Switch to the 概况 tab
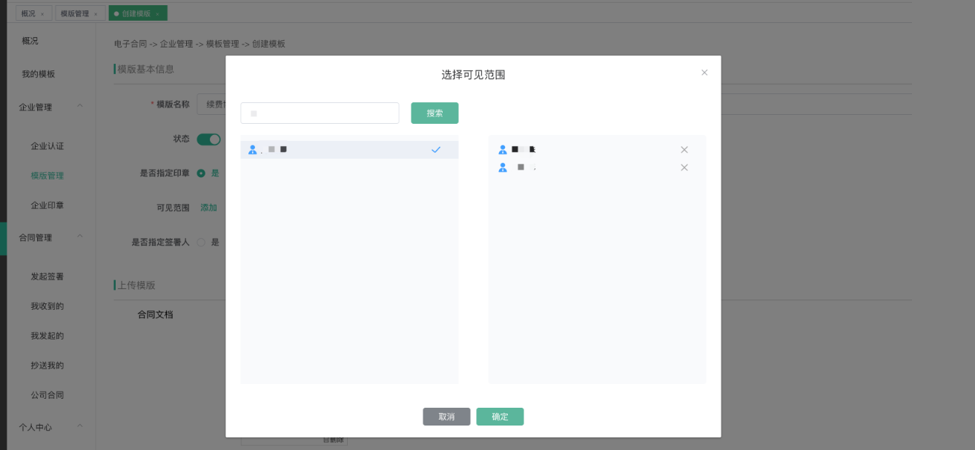The height and width of the screenshot is (450, 975). (28, 13)
